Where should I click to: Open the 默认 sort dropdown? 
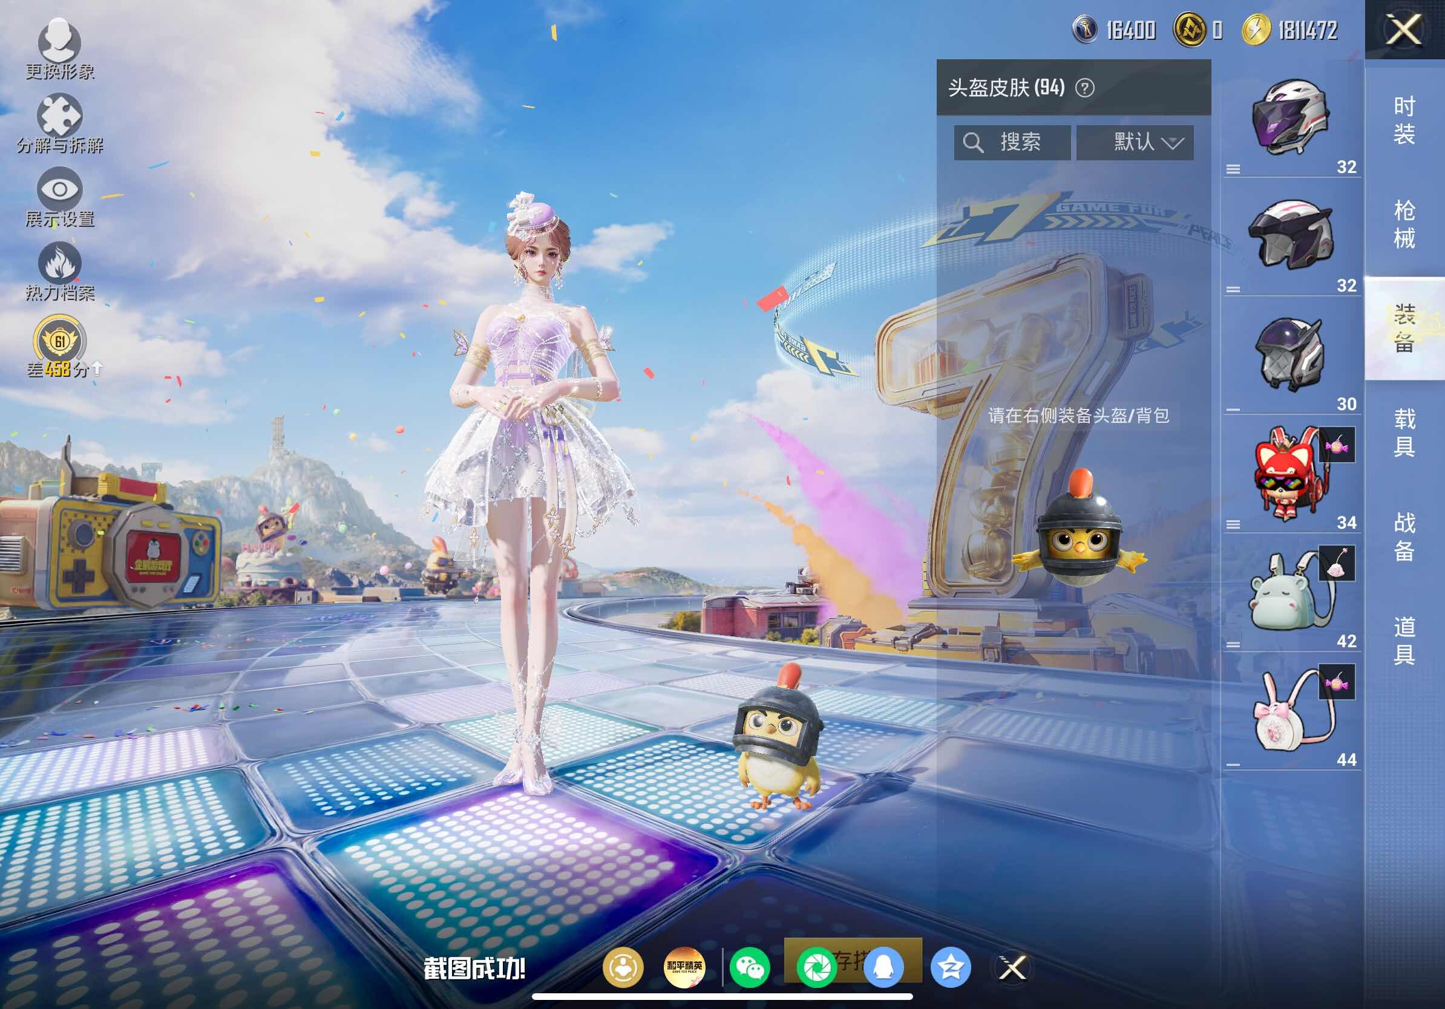[1134, 142]
